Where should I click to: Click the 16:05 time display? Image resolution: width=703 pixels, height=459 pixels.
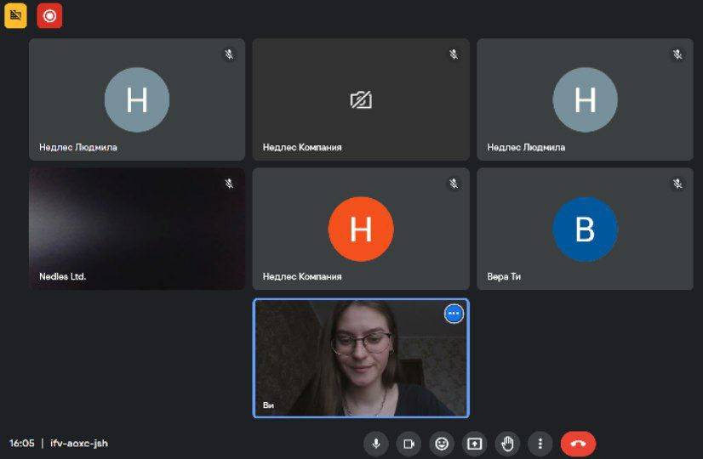[x=21, y=443]
